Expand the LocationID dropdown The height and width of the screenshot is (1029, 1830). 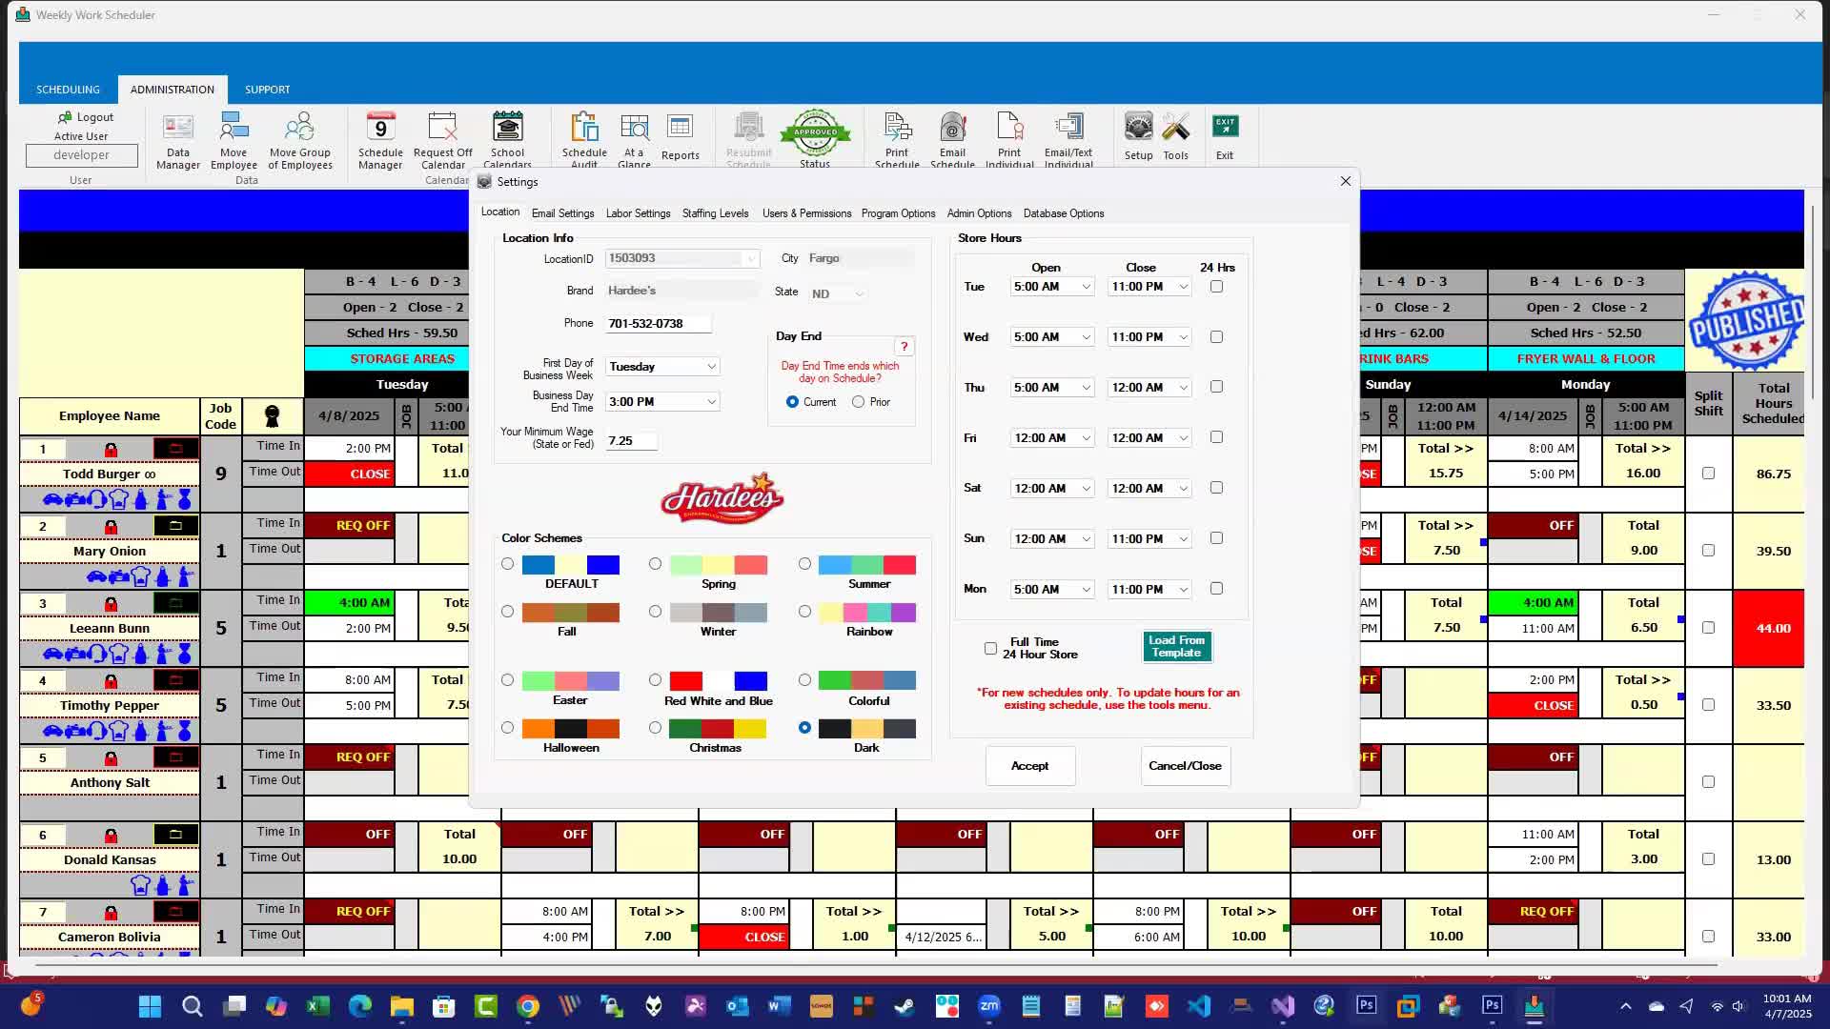tap(751, 259)
